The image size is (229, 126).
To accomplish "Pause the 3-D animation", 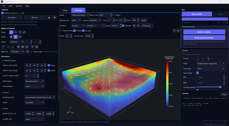I will pyautogui.click(x=134, y=26).
